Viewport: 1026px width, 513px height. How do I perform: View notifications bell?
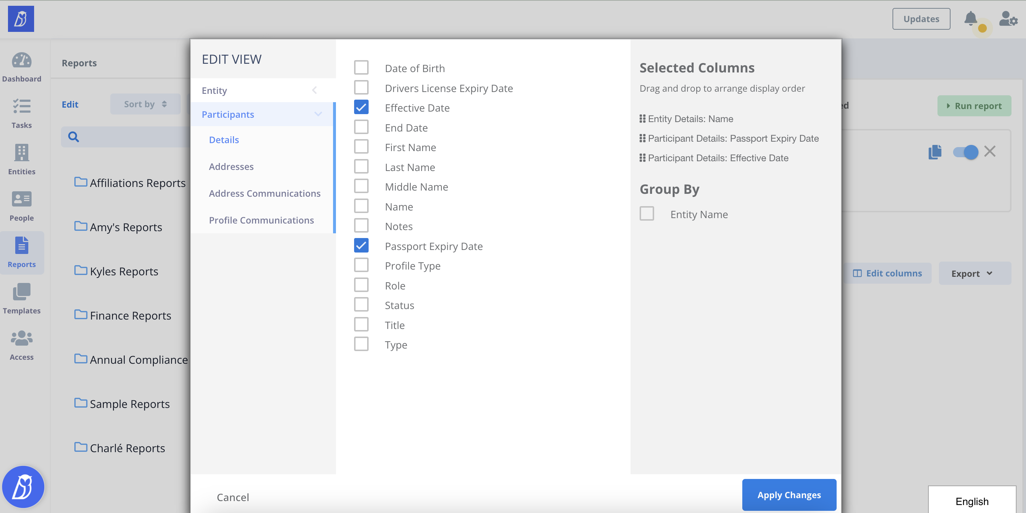[970, 19]
